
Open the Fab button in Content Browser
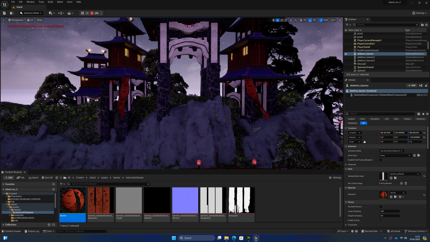coord(21,178)
